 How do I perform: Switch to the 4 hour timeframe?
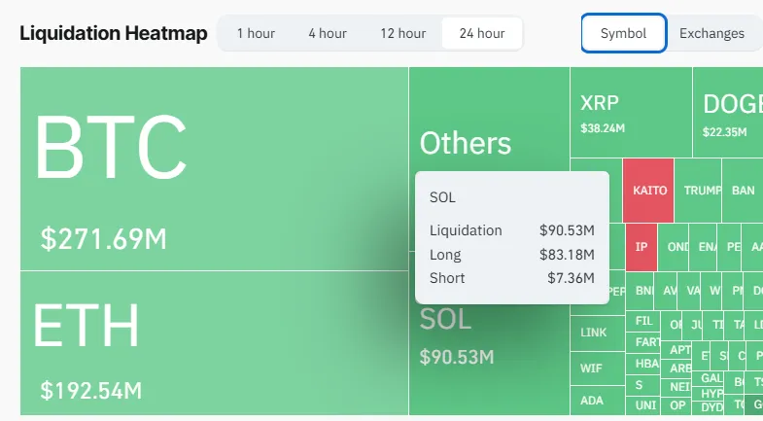point(328,34)
